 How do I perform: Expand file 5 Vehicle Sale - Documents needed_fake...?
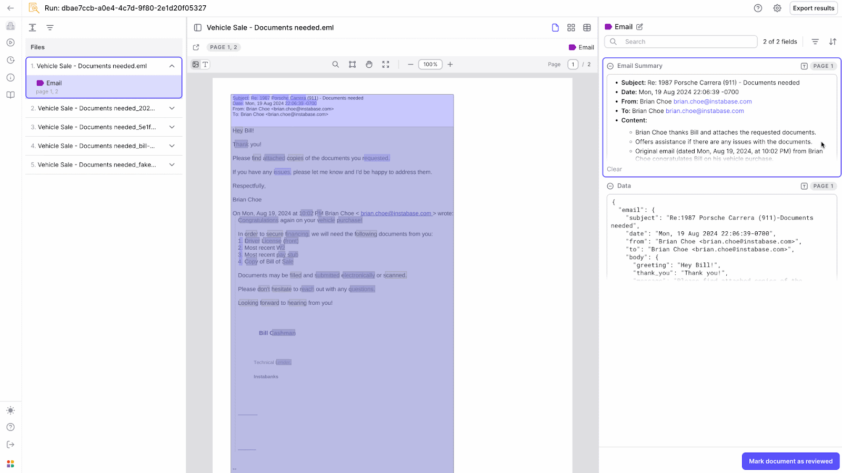coord(172,165)
